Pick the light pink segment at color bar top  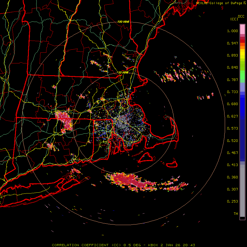[242, 29]
